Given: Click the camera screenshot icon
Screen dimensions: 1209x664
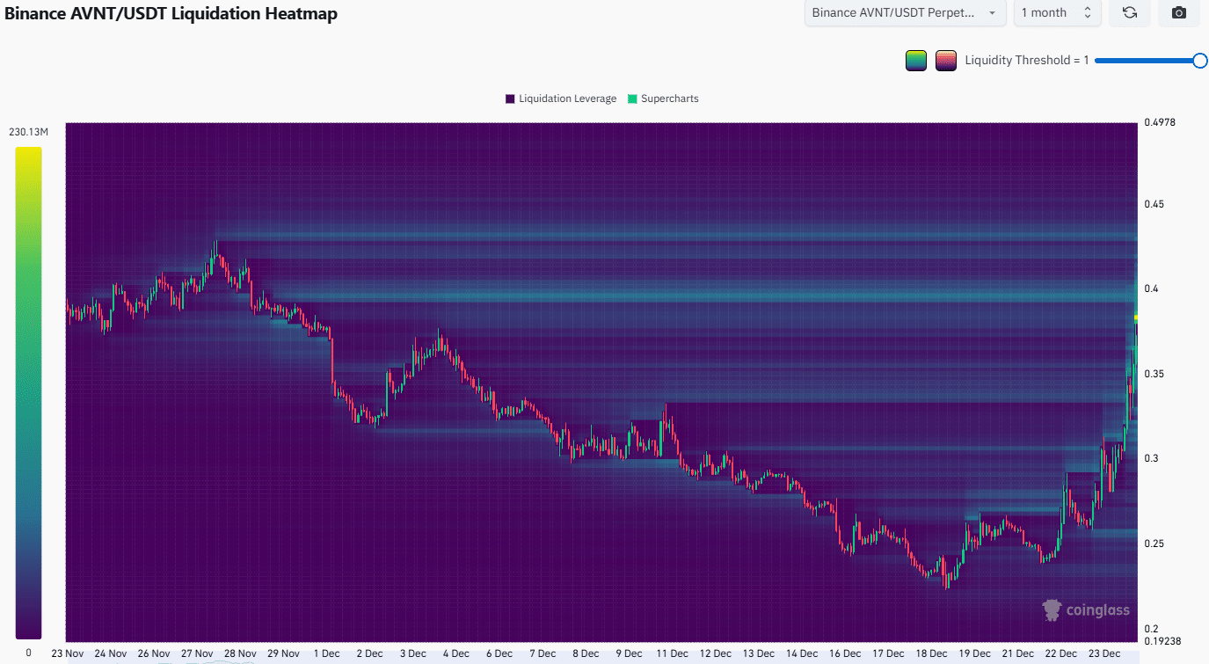Looking at the screenshot, I should pyautogui.click(x=1178, y=13).
